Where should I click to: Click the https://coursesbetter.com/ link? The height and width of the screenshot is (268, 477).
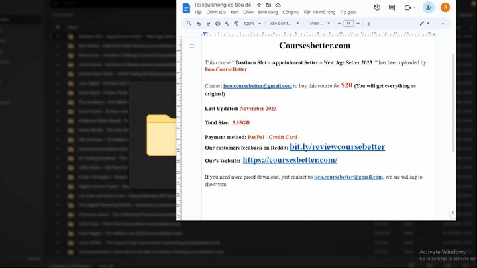(x=290, y=160)
